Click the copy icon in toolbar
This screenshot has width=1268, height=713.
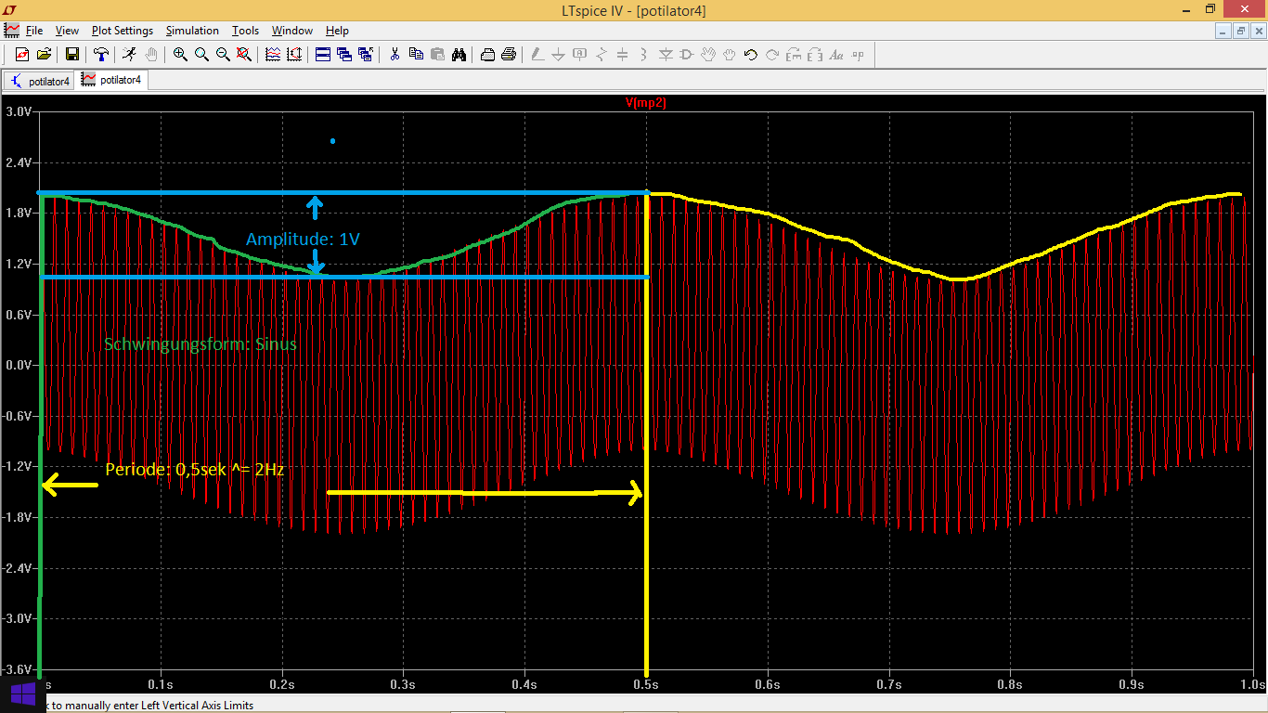pos(416,55)
